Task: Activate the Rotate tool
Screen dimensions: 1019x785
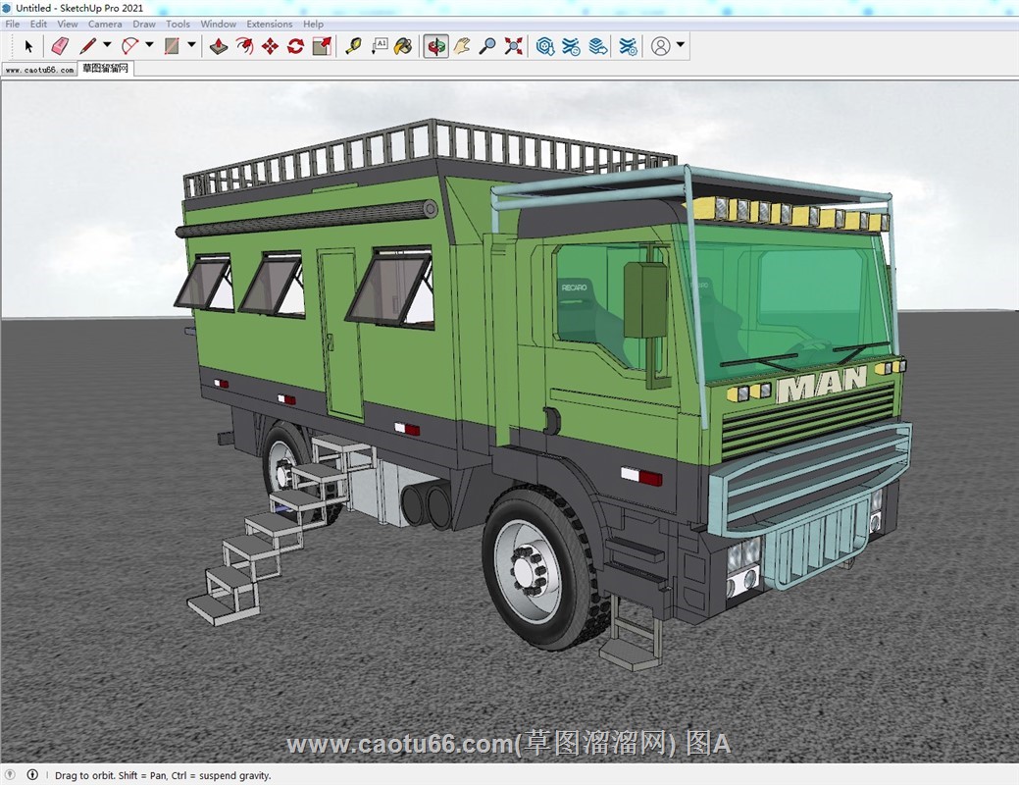Action: click(x=295, y=46)
